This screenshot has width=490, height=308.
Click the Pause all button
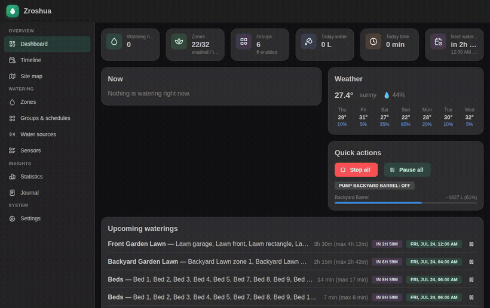[x=407, y=170]
